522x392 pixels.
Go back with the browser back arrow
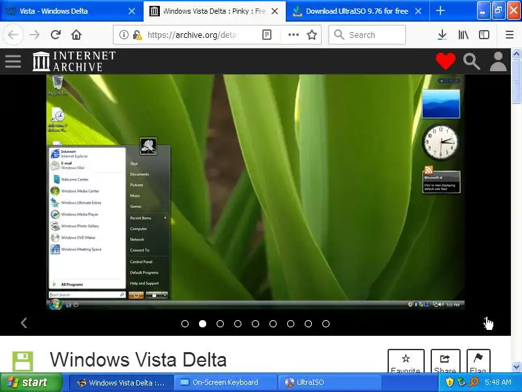[x=13, y=35]
